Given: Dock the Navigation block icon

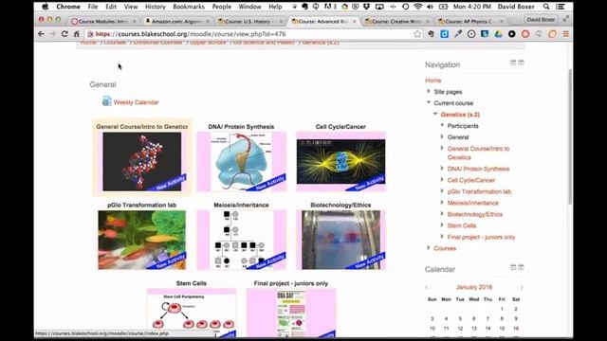Looking at the screenshot, I should tap(521, 63).
